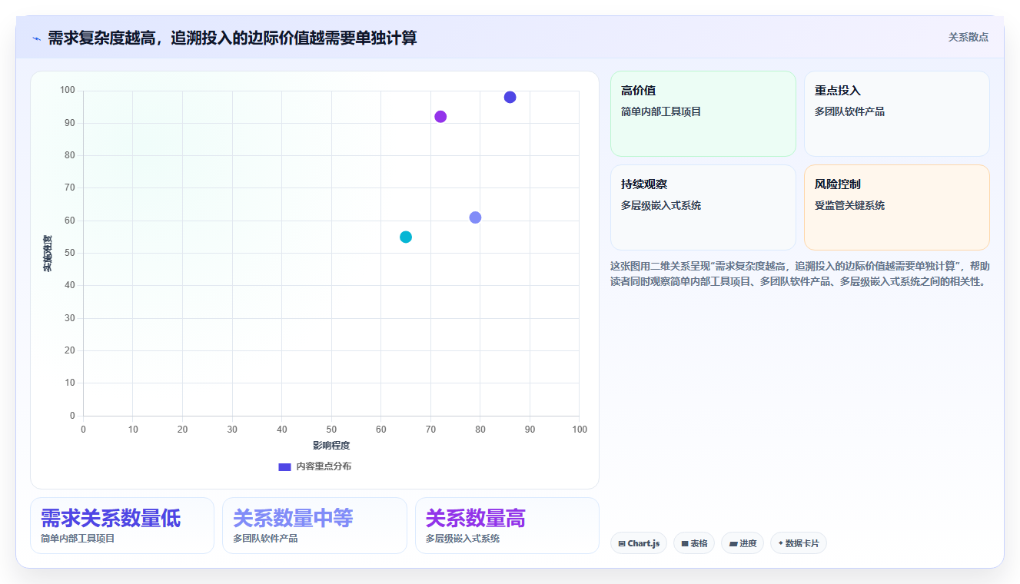
Task: Click the Chart.js tag chip
Action: coord(639,543)
